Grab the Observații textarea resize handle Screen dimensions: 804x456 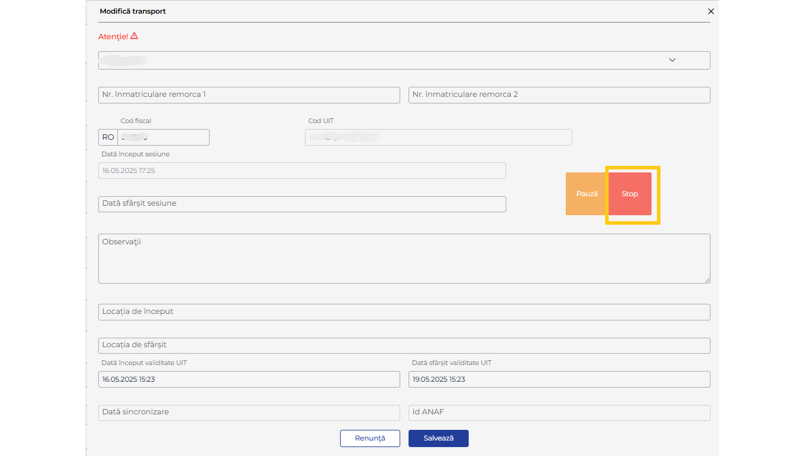(x=707, y=280)
